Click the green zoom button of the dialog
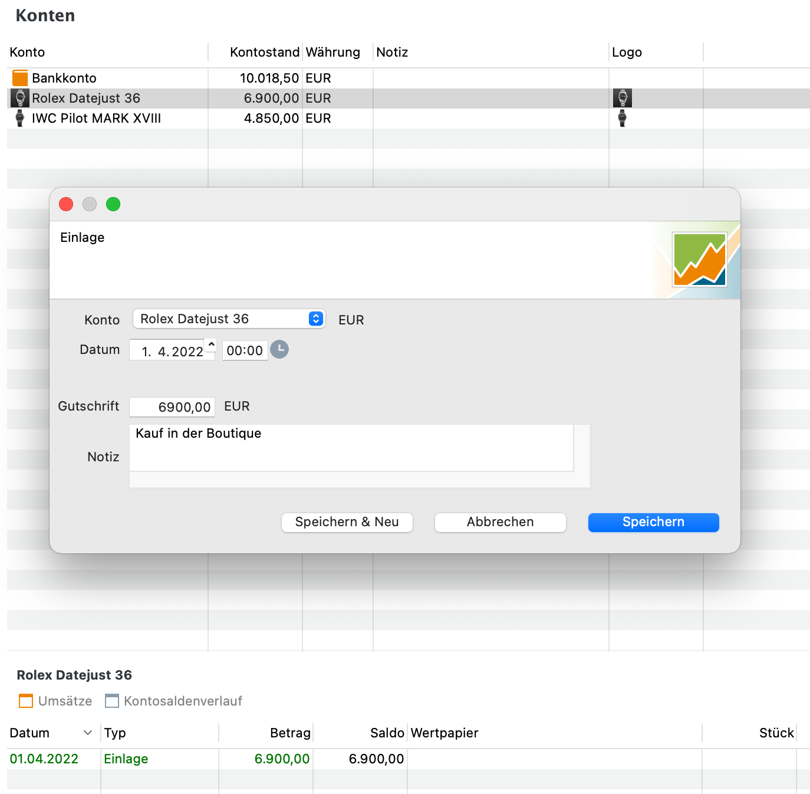This screenshot has width=810, height=794. click(113, 204)
